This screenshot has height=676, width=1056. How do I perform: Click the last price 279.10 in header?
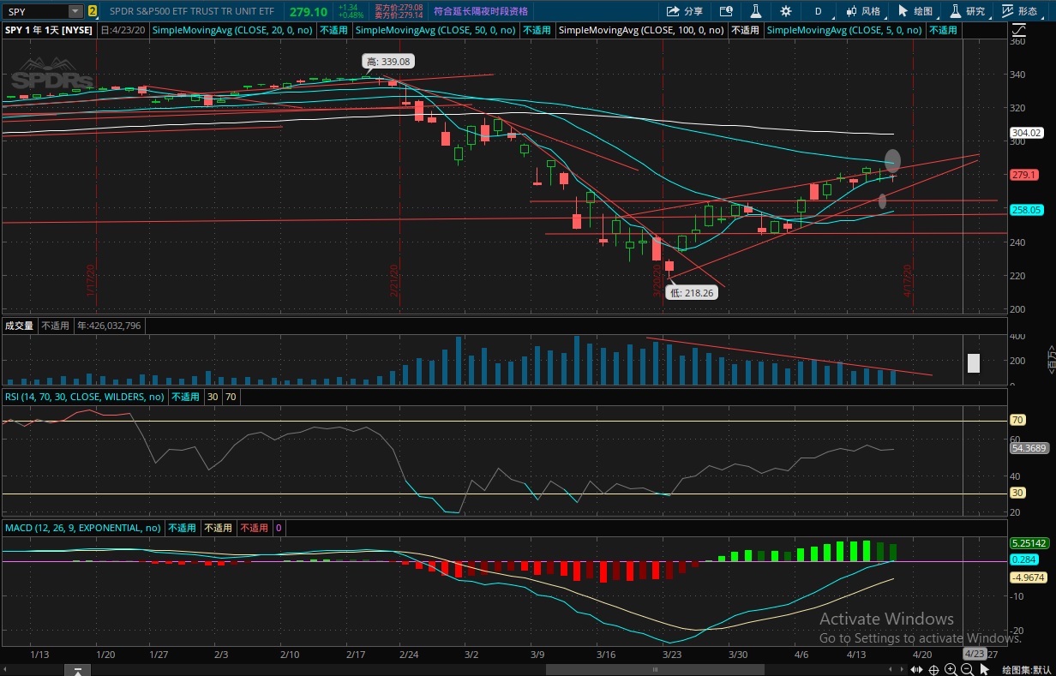click(x=309, y=11)
